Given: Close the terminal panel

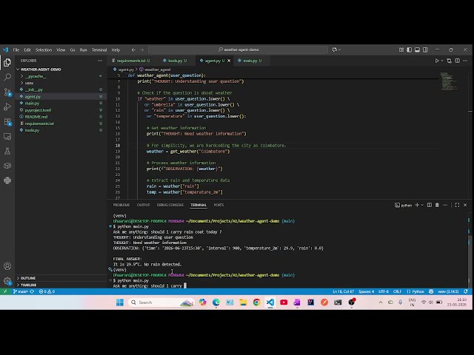Looking at the screenshot, I should point(465,205).
